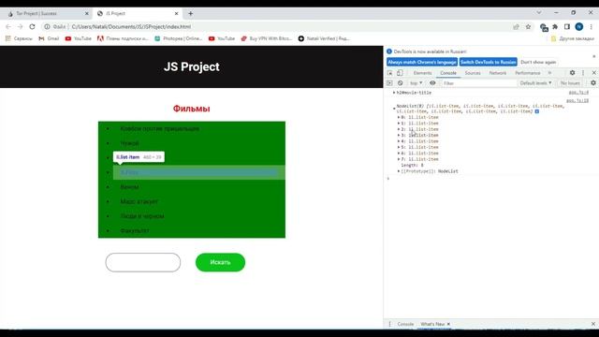The height and width of the screenshot is (337, 599).
Task: Create live expression with the eye icon
Action: point(432,83)
